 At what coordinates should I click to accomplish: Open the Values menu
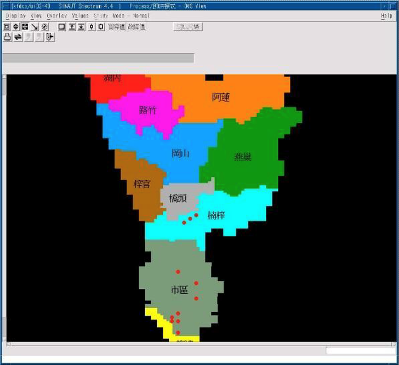click(x=80, y=16)
